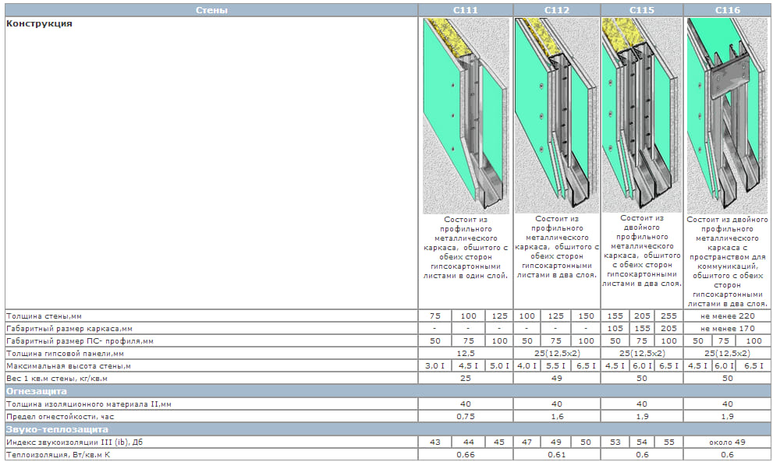The image size is (773, 462).
Task: Select the C111 column header
Action: click(x=466, y=10)
